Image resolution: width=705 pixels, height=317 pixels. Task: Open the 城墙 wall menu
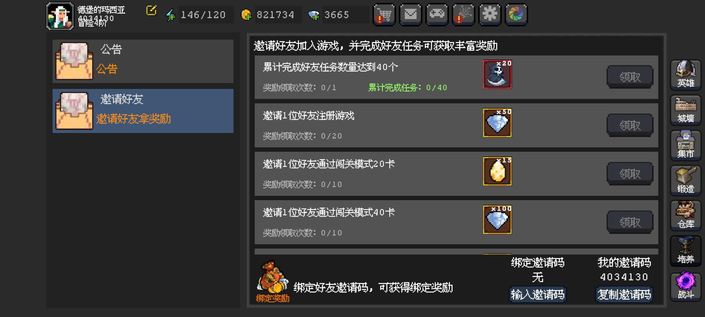pyautogui.click(x=686, y=110)
